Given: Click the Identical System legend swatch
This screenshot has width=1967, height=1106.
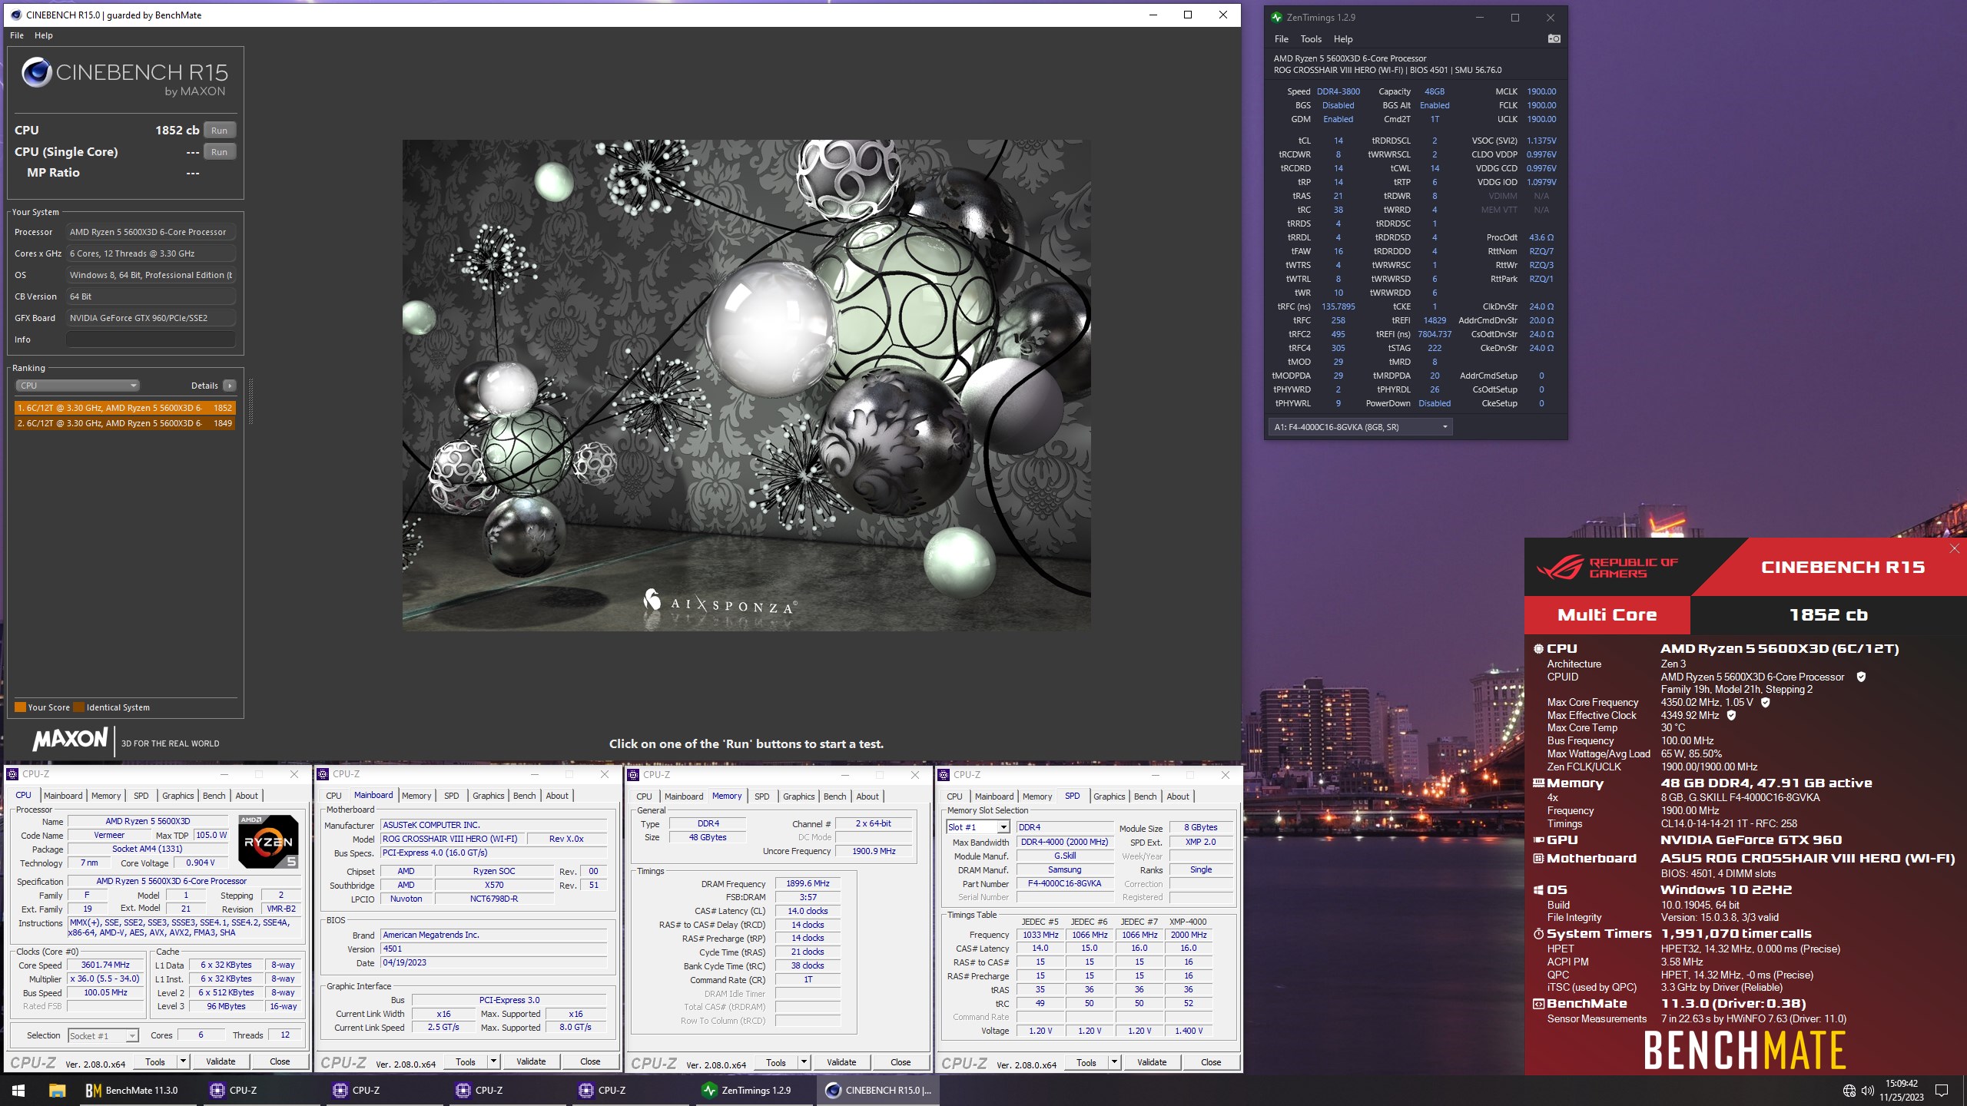Looking at the screenshot, I should pyautogui.click(x=79, y=707).
